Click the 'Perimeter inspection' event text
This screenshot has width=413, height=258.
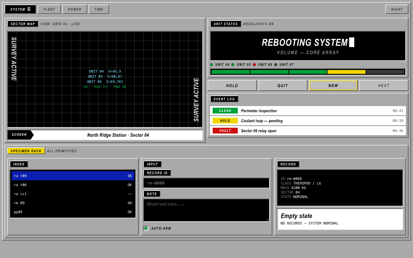tap(259, 111)
